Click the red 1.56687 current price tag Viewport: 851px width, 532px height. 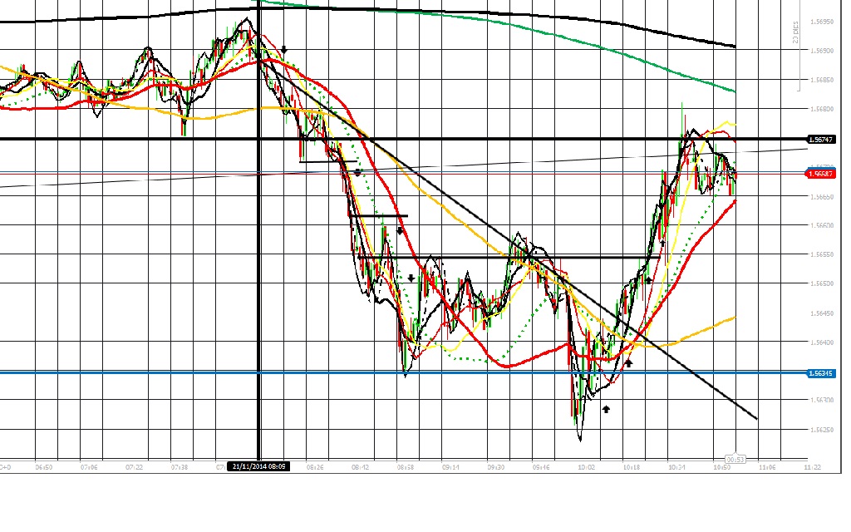point(820,174)
